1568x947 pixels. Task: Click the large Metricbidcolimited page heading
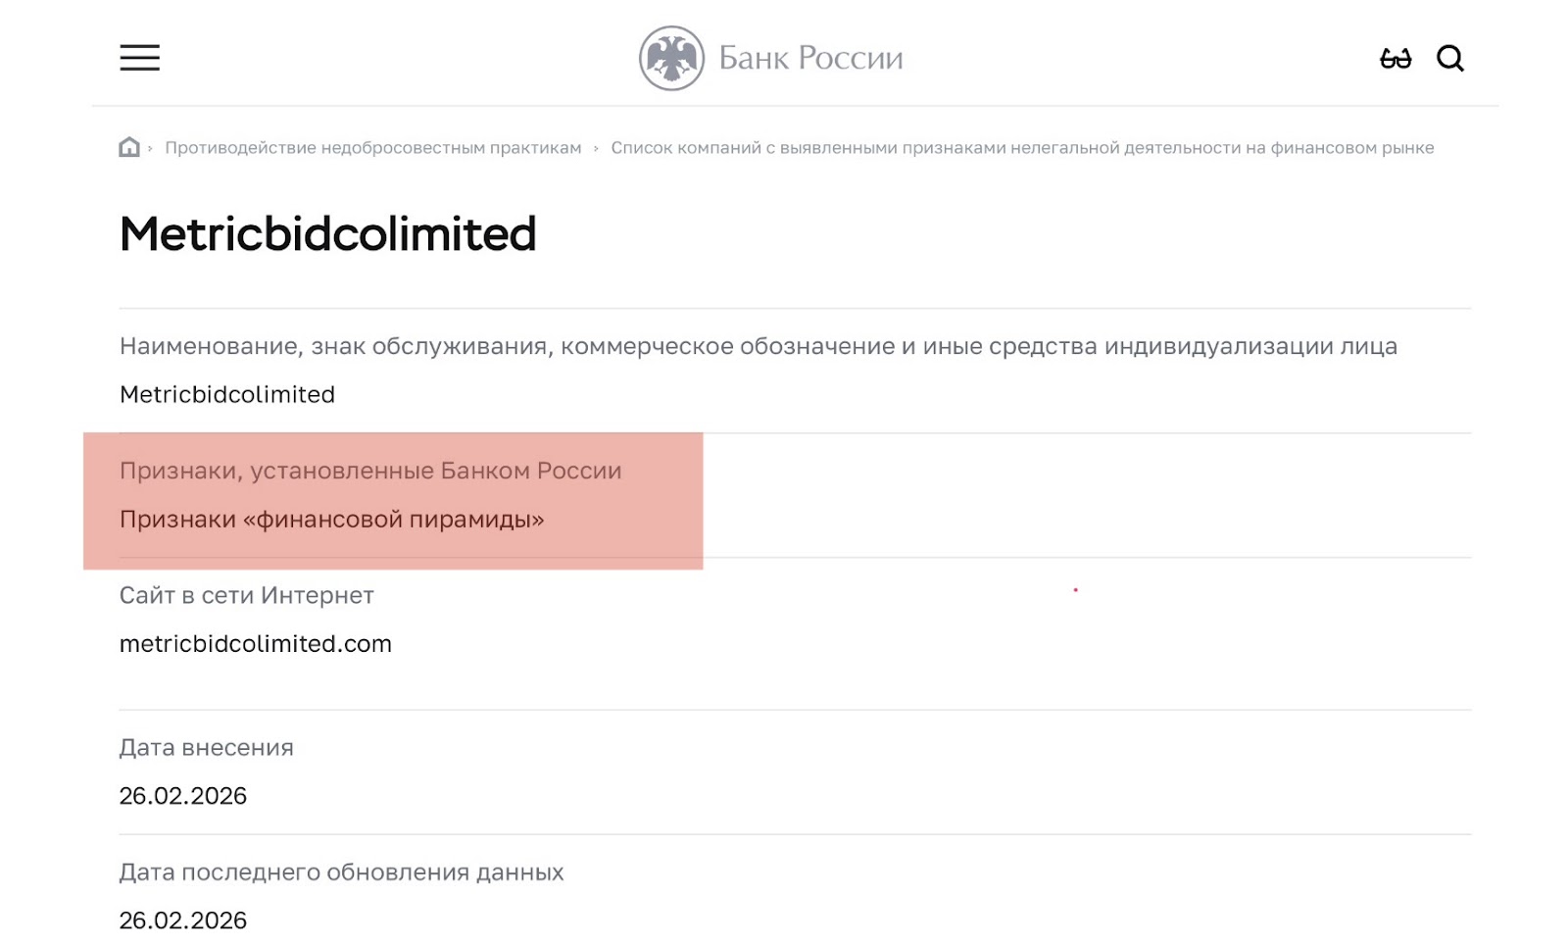[x=327, y=234]
